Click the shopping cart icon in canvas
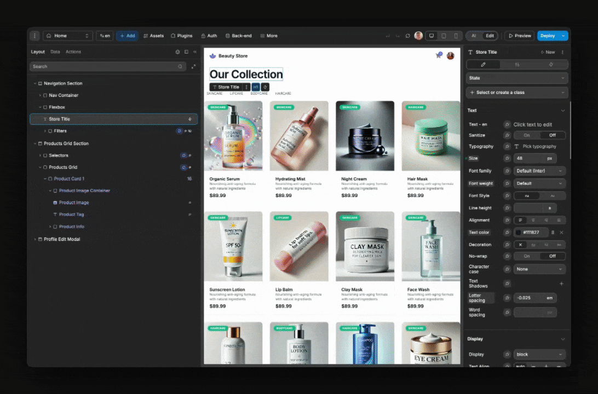 (438, 56)
